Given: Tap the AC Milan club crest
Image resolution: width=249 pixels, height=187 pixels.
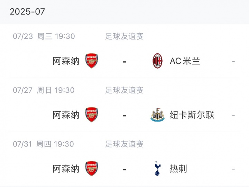Looking at the screenshot, I should coord(158,61).
